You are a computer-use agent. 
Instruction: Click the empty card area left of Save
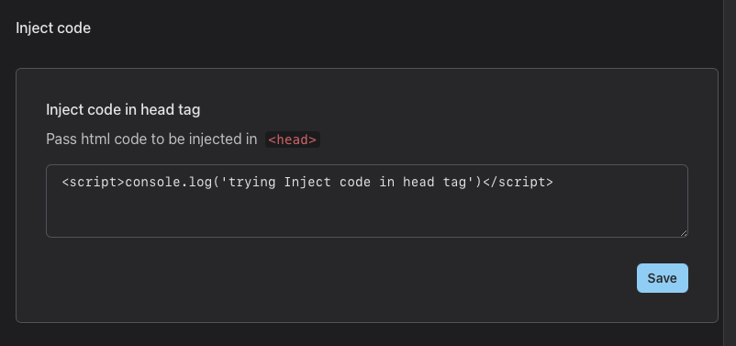[329, 278]
